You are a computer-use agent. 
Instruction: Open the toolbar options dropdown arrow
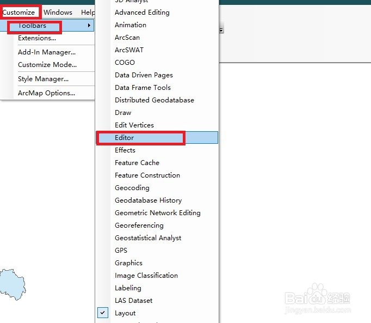pyautogui.click(x=221, y=29)
